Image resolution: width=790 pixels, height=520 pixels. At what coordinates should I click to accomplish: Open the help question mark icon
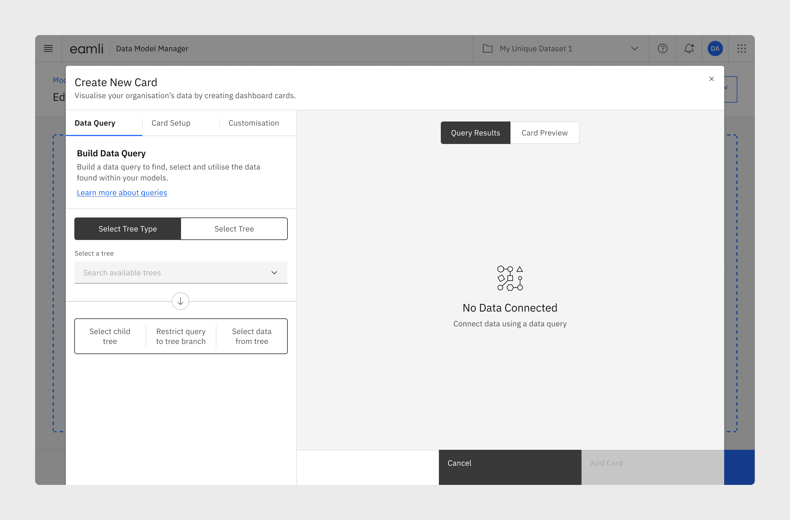click(662, 49)
